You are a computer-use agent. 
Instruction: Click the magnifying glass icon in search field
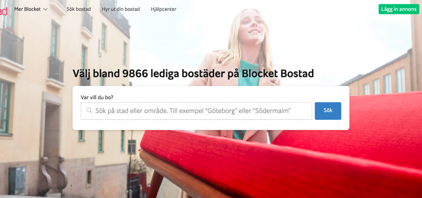point(89,111)
